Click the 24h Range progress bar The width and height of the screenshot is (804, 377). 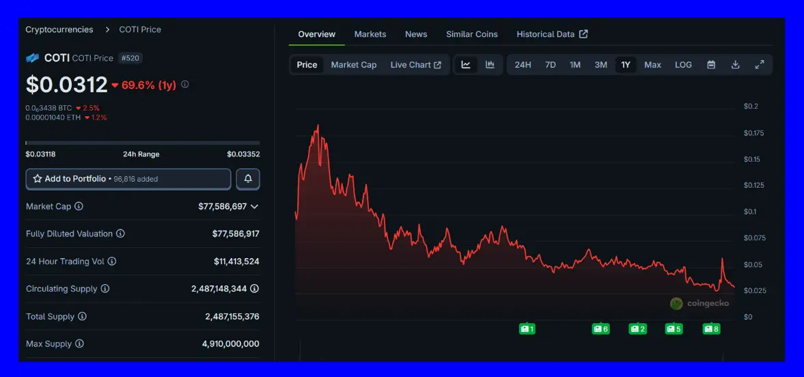tap(142, 143)
